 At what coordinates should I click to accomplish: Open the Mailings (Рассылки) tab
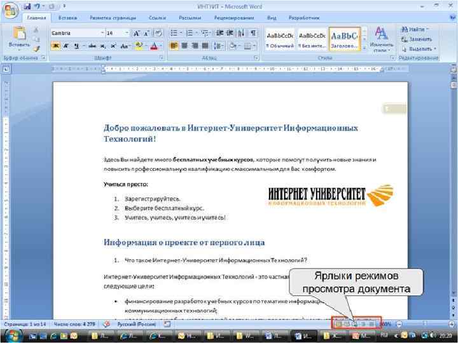point(190,18)
